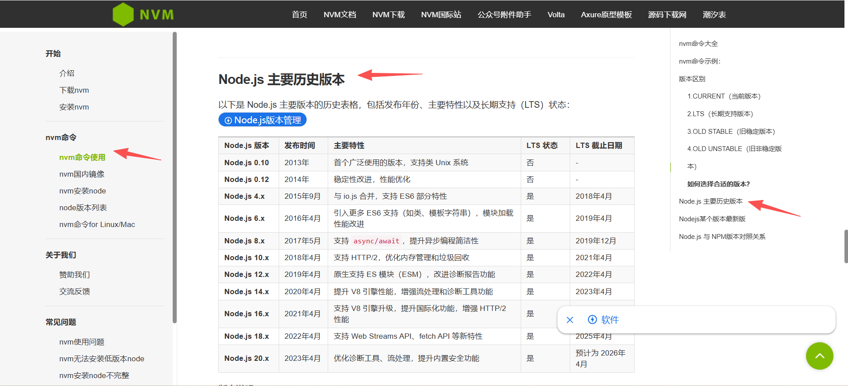Open Volta navigation item
848x386 pixels.
pos(556,15)
